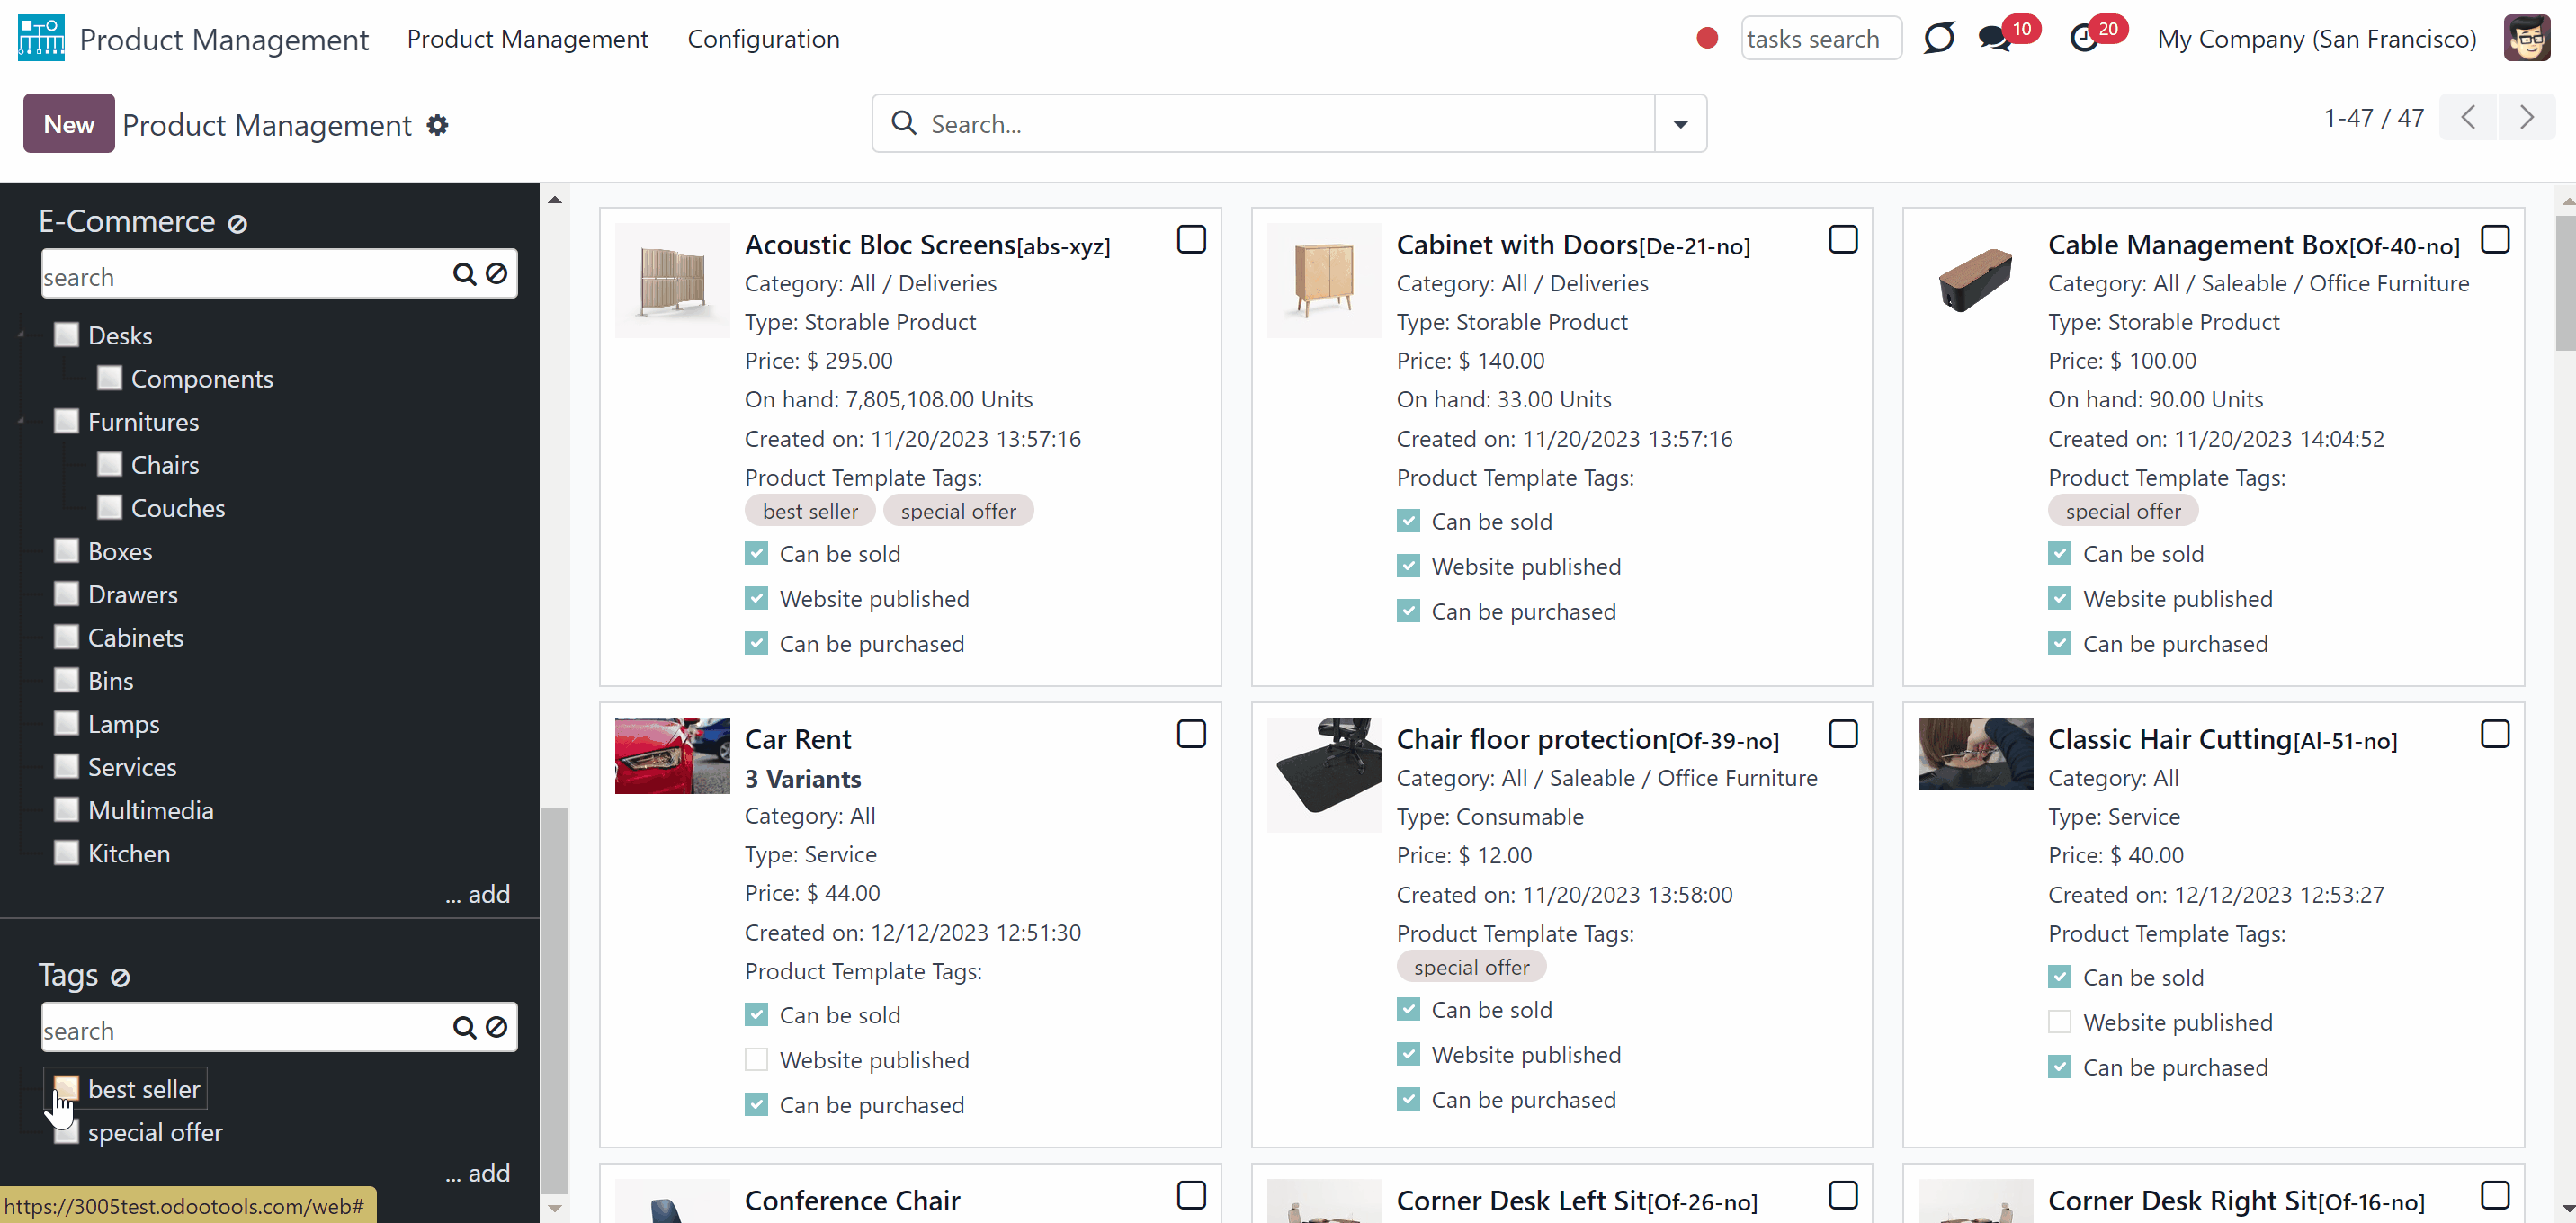Open the Classic Hair Cutting product image

pos(1975,753)
